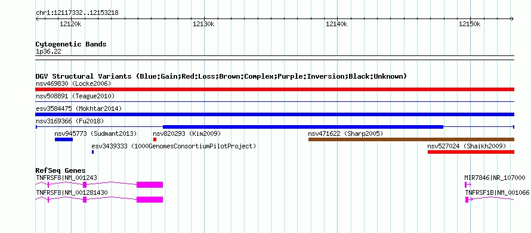Viewport: 531px width, 233px height.
Task: Select the TNFRSF8 NM_001243 large exon block
Action: 150,185
